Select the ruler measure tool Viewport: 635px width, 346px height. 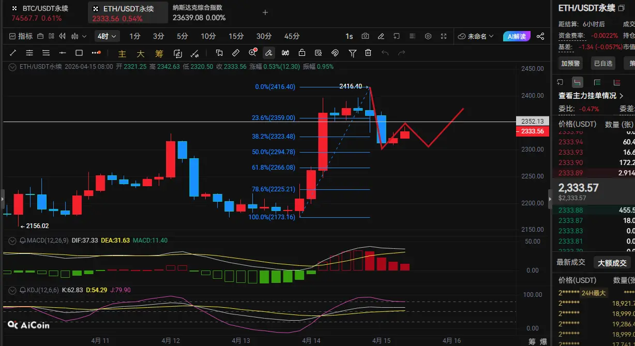[236, 53]
